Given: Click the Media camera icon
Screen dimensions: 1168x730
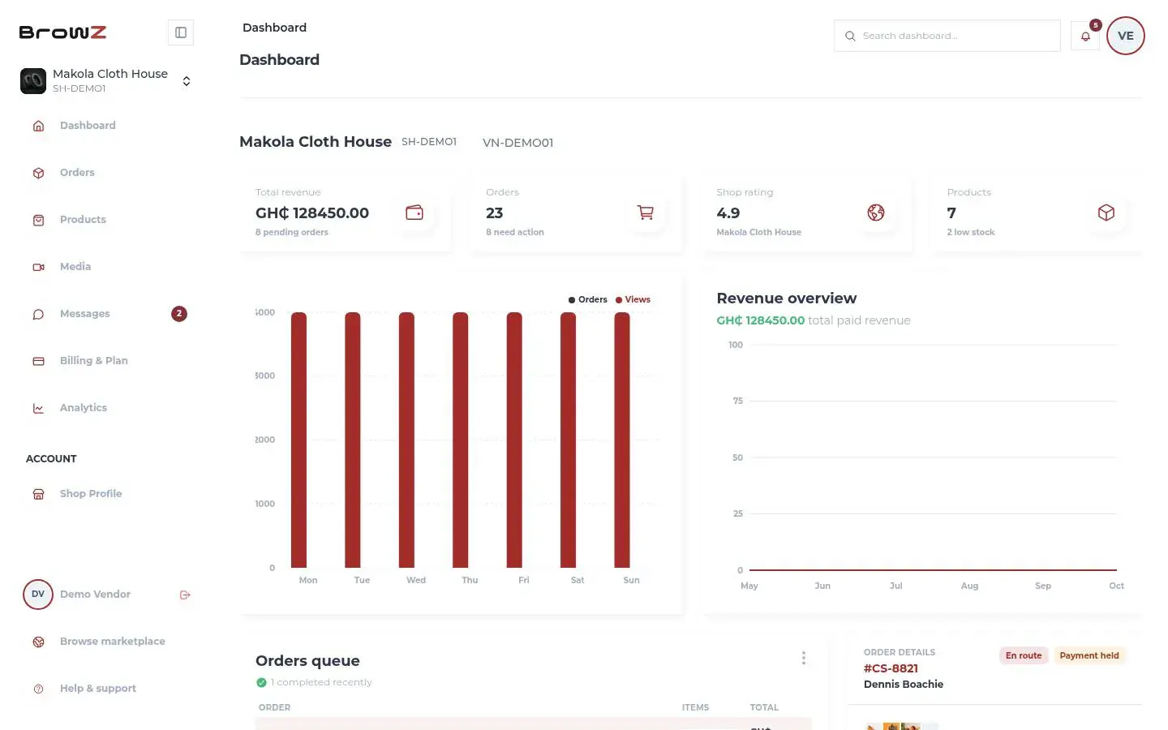Looking at the screenshot, I should click(38, 267).
